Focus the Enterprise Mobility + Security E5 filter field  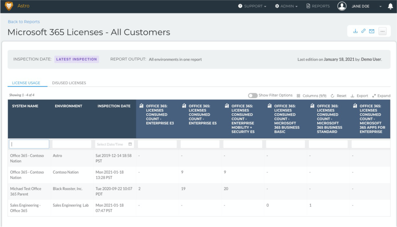pyautogui.click(x=243, y=144)
